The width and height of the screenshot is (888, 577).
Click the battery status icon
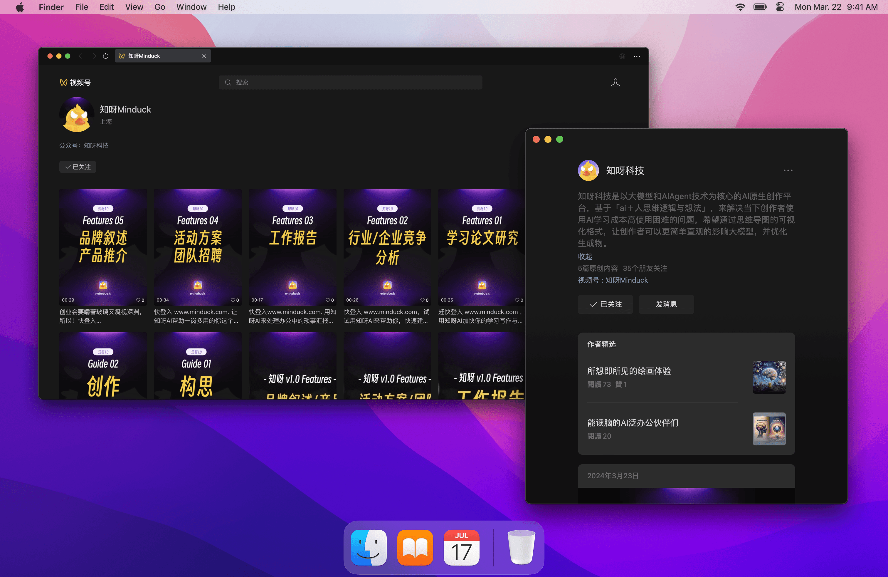760,7
